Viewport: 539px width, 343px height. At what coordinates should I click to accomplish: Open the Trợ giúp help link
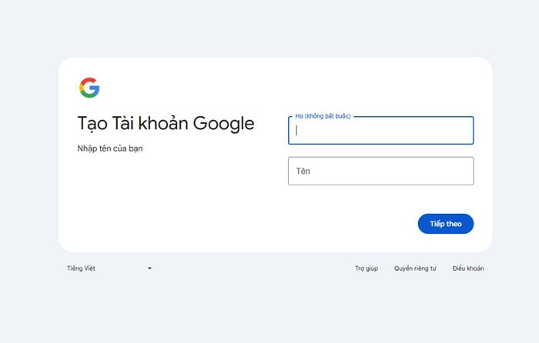[366, 268]
